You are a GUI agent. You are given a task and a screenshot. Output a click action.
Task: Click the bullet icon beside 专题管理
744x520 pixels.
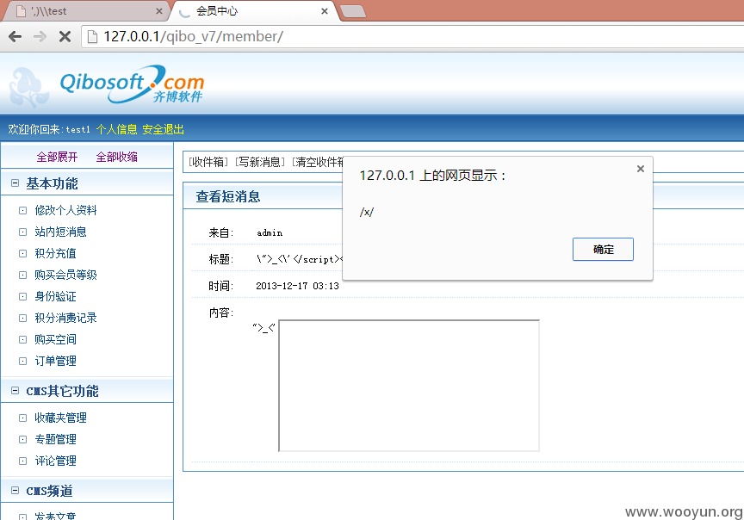tap(22, 439)
